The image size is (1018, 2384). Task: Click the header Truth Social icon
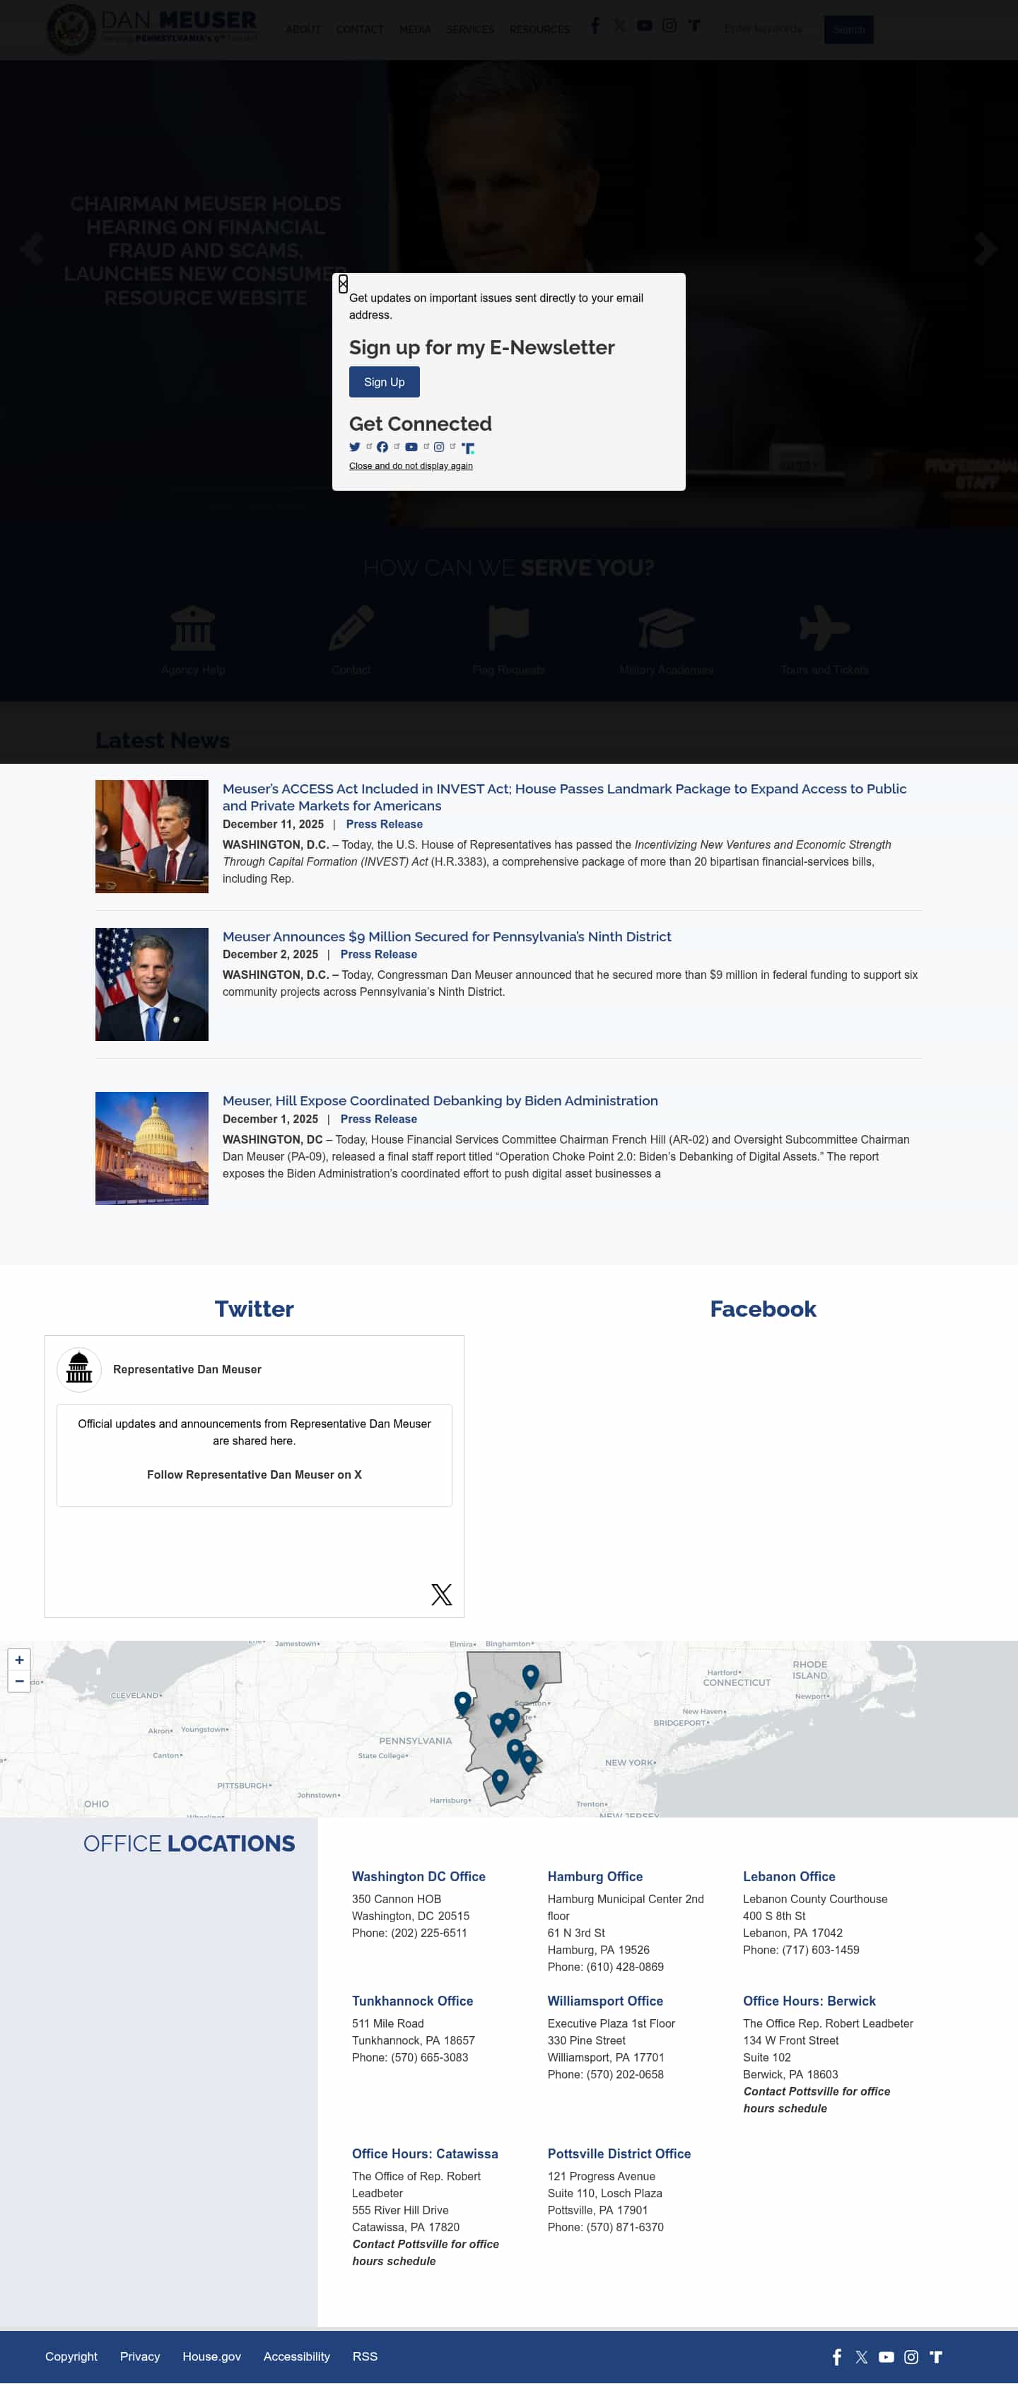(x=694, y=26)
